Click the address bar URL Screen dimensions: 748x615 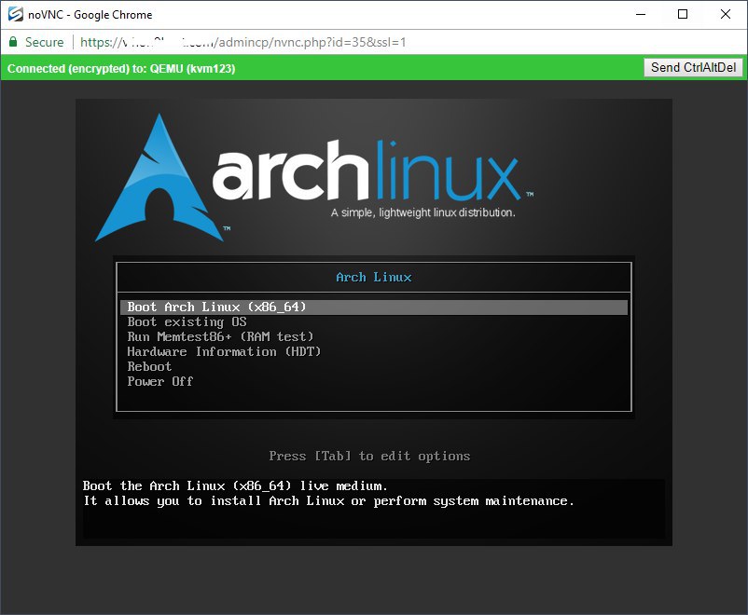point(242,42)
